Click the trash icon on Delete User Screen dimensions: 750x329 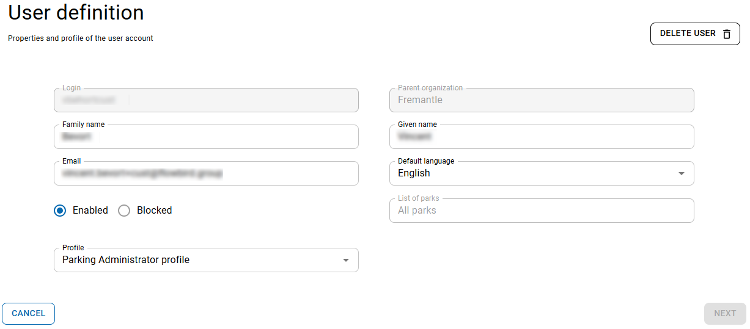(726, 34)
